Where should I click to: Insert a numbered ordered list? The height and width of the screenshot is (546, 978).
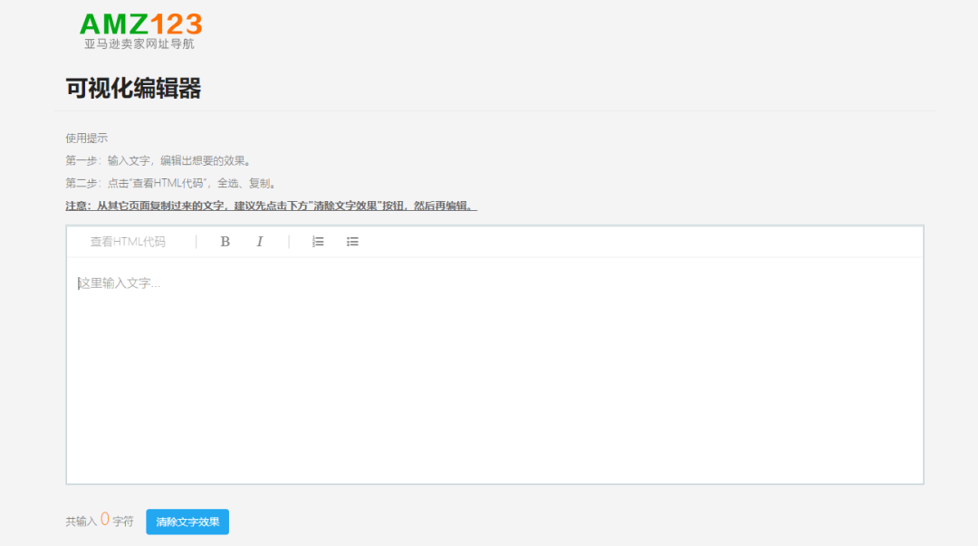point(318,242)
